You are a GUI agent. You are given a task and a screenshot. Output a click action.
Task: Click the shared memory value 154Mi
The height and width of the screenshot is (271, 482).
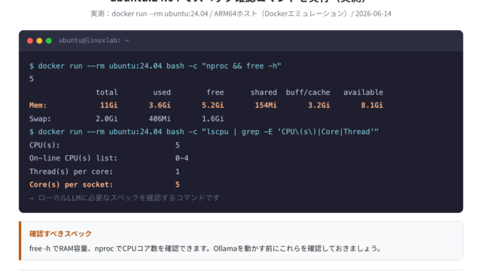pyautogui.click(x=266, y=105)
